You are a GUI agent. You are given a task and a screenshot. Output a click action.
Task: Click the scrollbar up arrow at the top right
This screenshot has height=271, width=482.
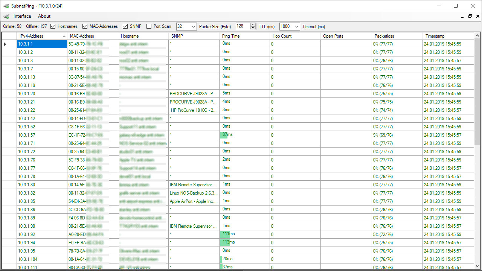pos(477,36)
